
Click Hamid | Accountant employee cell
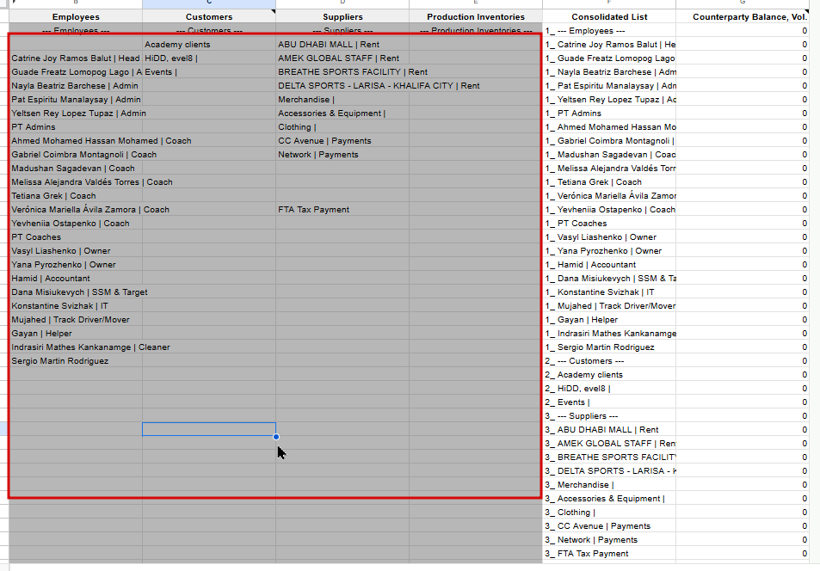(x=76, y=278)
